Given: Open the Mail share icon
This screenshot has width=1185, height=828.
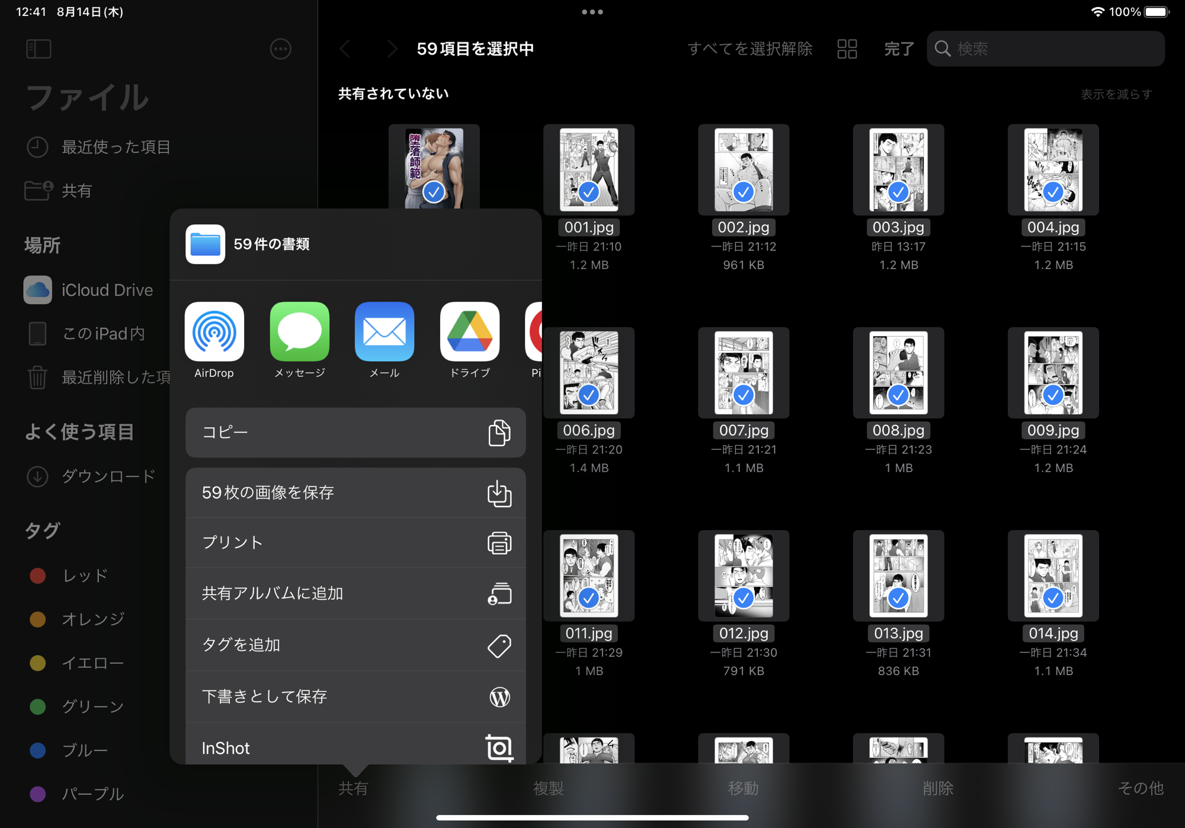Looking at the screenshot, I should (x=385, y=332).
